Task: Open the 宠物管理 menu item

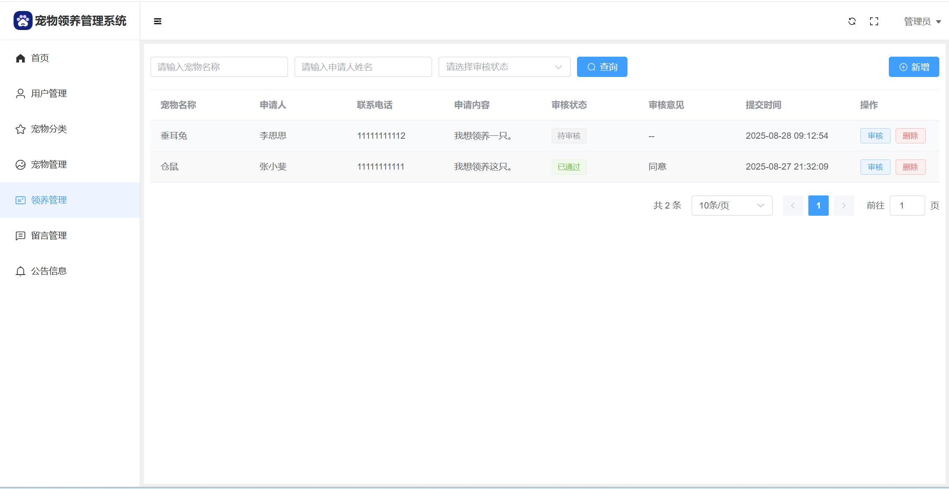Action: pos(49,165)
